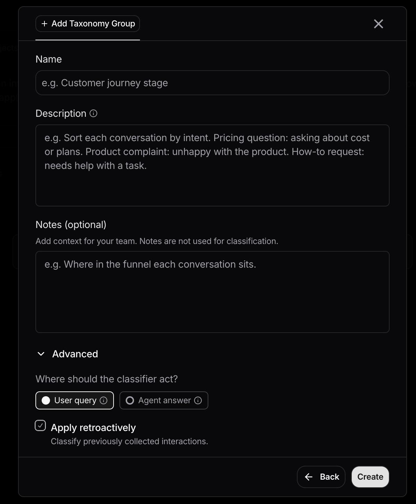This screenshot has height=504, width=416.
Task: Click the Name field label
Action: point(49,59)
